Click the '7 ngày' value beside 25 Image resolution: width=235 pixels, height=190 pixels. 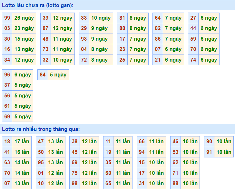(138, 60)
